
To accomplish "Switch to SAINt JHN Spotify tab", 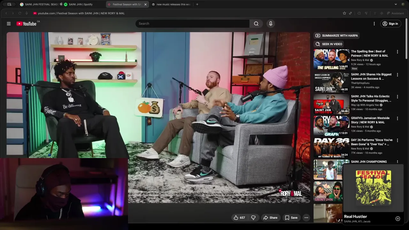I will click(78, 4).
